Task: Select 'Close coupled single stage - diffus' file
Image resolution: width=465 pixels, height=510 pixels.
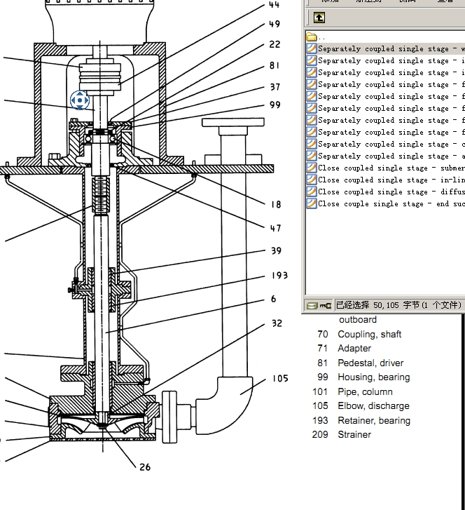Action: click(x=389, y=192)
